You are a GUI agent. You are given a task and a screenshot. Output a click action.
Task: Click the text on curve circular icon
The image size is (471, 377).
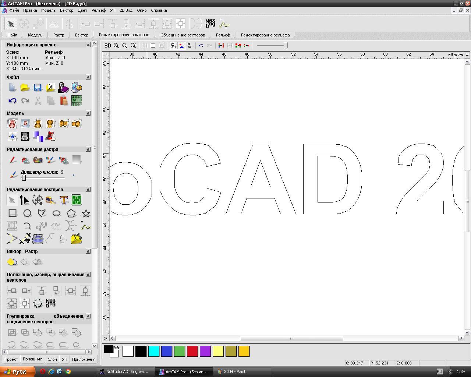(x=38, y=303)
